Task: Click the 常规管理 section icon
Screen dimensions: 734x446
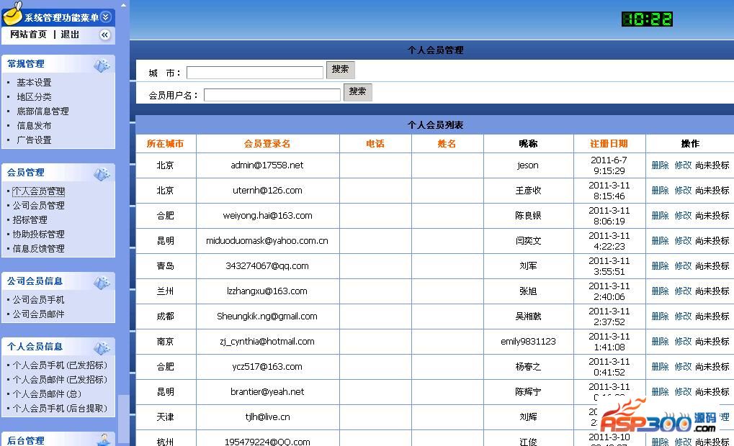Action: (x=102, y=65)
